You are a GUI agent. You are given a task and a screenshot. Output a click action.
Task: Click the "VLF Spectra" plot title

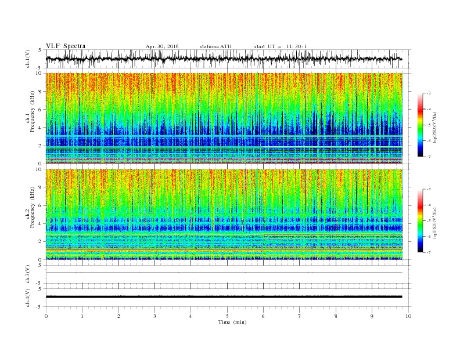click(66, 46)
